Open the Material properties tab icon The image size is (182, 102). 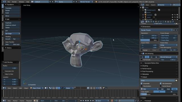pos(166,22)
